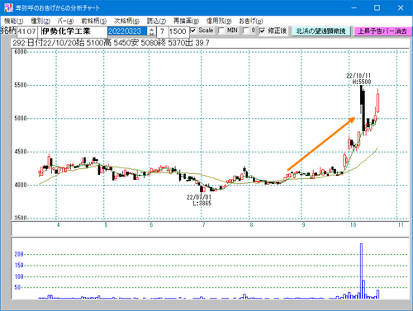The image size is (413, 311).
Task: Click the 22/10/11 H:5500 high label
Action: click(x=359, y=78)
